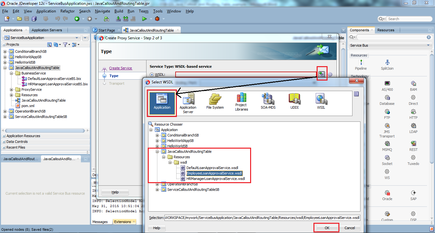Screen dimensions: 435x233
Task: Expand ServiceCalloutAndRoutingTableSB in Resource Chooser
Action: point(157,190)
